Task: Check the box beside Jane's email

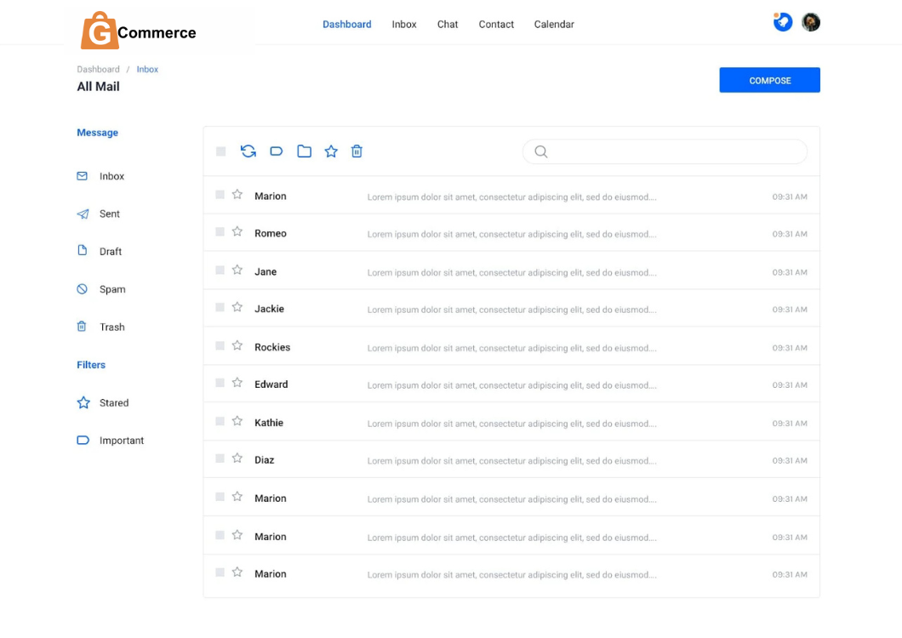Action: [220, 271]
